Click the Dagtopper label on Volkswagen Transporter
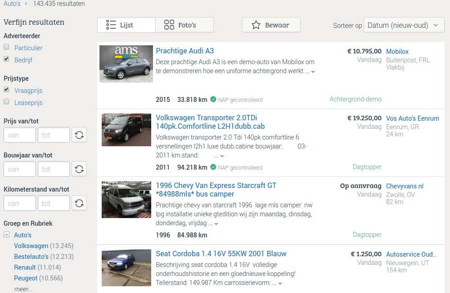450x293 pixels. tap(367, 167)
